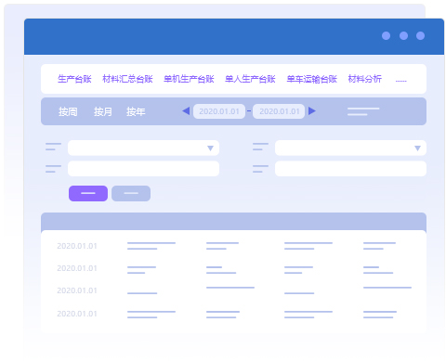The width and height of the screenshot is (446, 361).
Task: Open the 生产台账 tab
Action: click(x=74, y=79)
